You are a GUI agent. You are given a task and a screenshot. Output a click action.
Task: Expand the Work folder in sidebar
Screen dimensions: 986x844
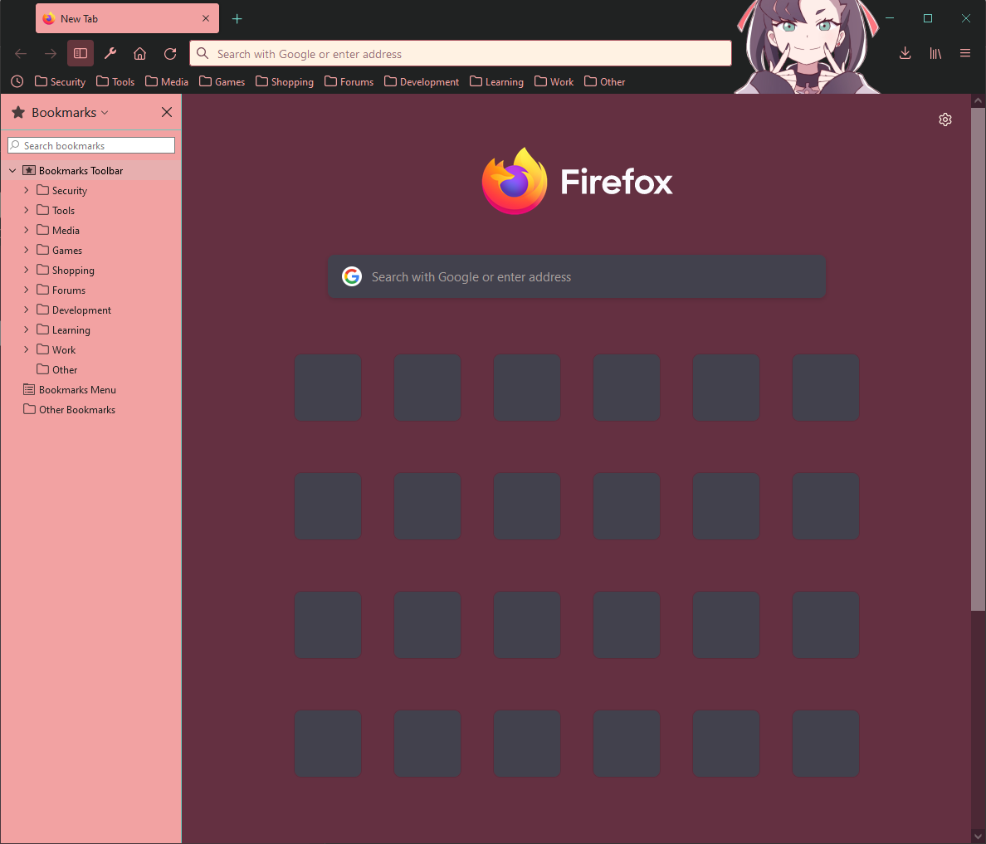tap(26, 349)
